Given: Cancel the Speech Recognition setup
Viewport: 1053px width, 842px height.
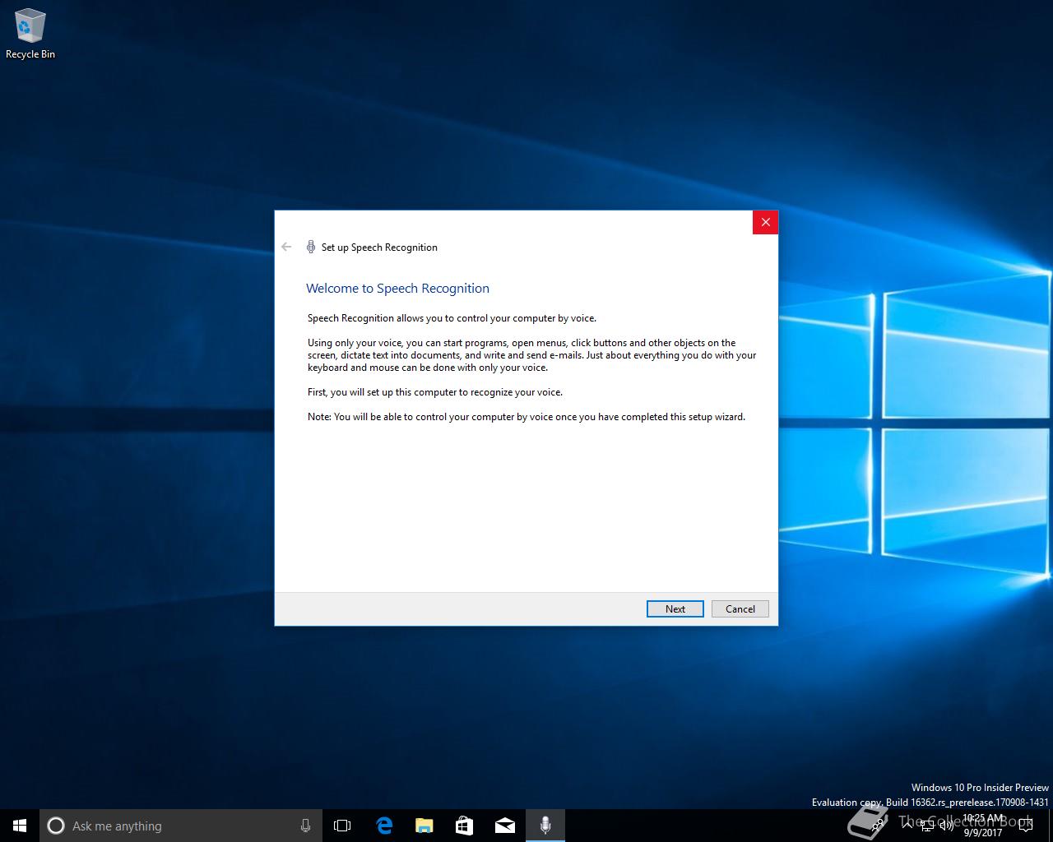Looking at the screenshot, I should 740,608.
